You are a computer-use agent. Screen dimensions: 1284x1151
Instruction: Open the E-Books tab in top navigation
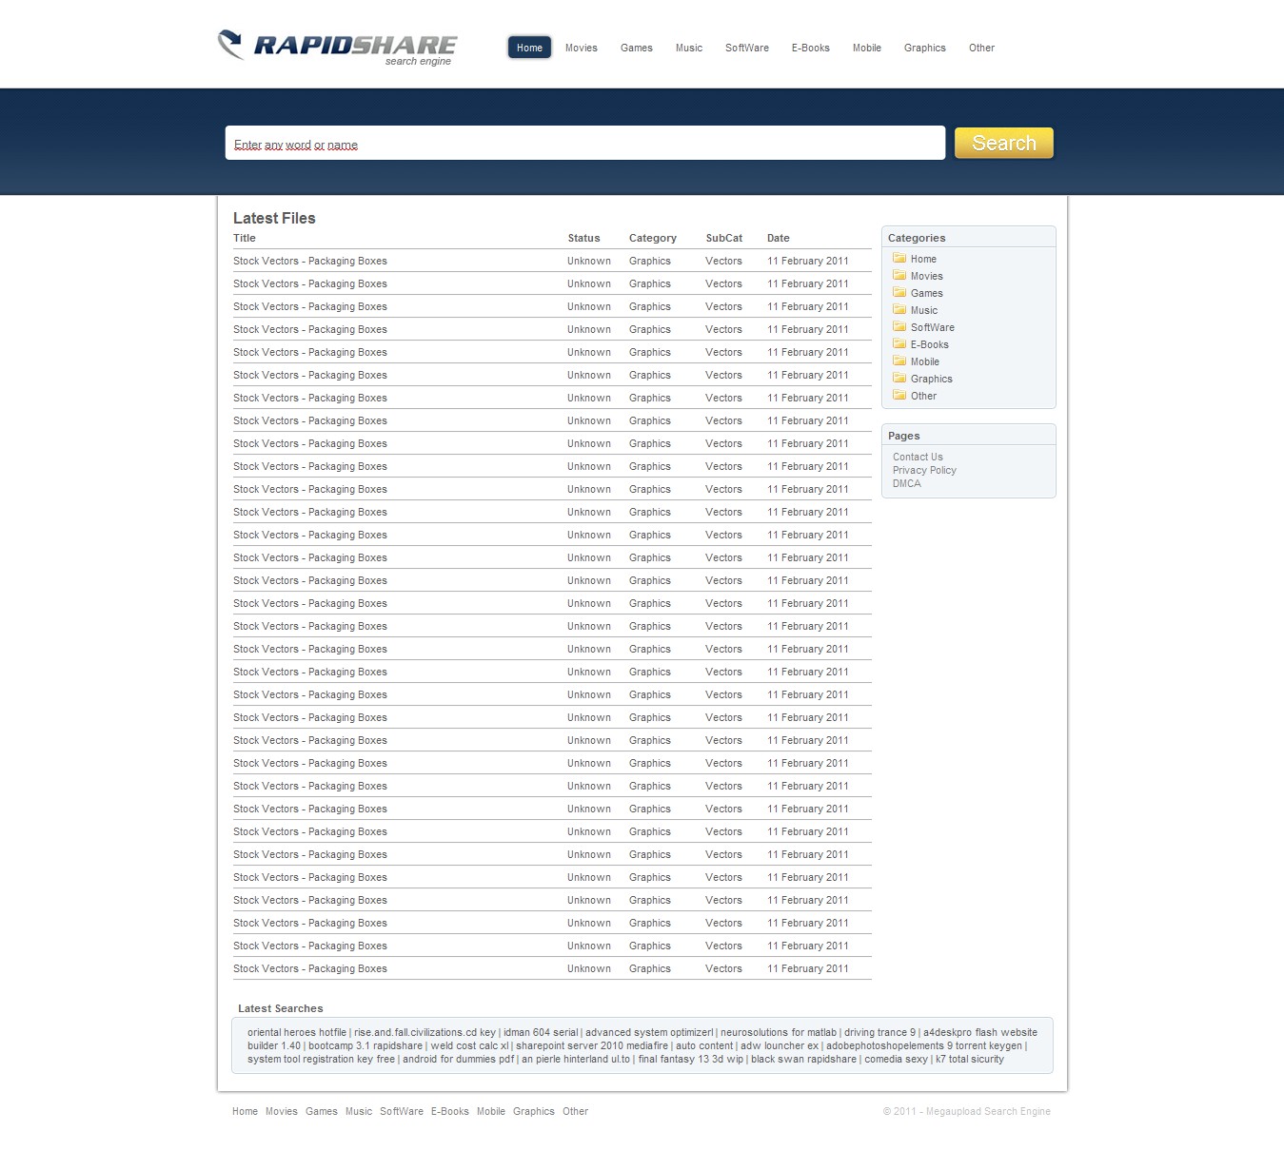point(811,48)
